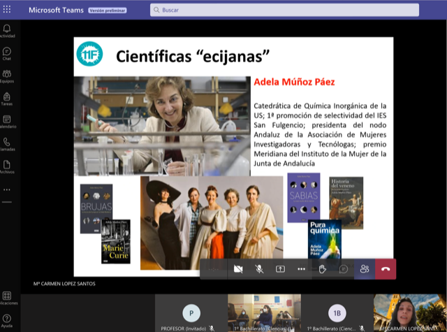Select Mª Carmen Lopez Santos video tile
447x332 pixels.
coord(410,313)
